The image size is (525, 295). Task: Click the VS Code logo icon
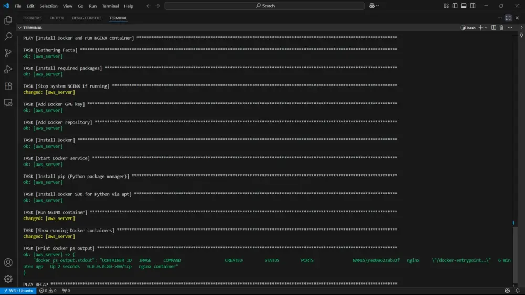coord(6,6)
